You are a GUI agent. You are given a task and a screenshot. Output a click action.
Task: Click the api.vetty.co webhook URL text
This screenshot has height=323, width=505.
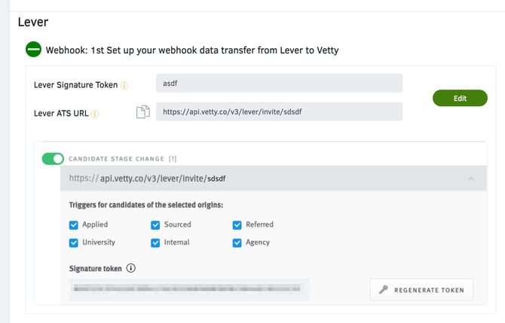click(148, 178)
